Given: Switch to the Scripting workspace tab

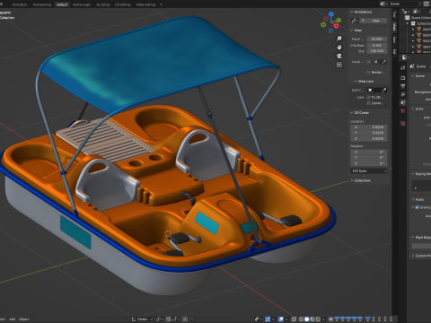Looking at the screenshot, I should 102,4.
